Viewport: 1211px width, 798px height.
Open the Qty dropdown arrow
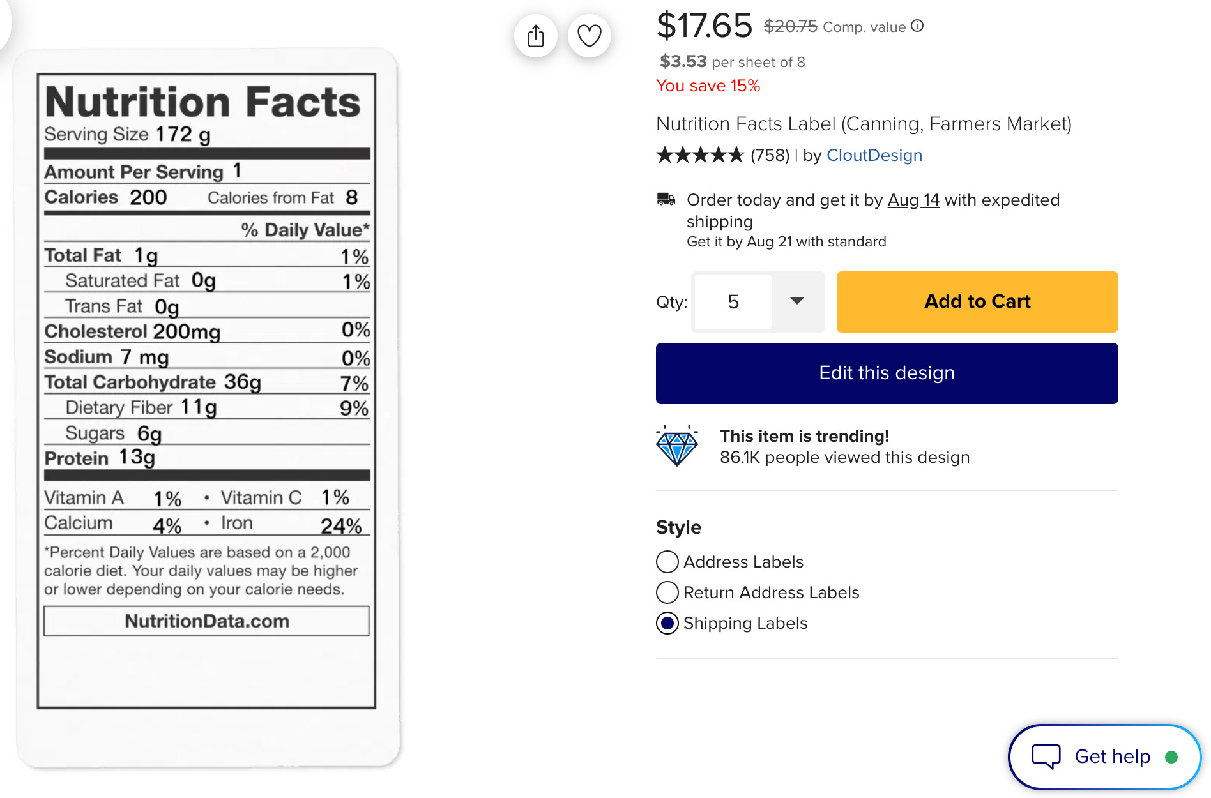point(796,301)
